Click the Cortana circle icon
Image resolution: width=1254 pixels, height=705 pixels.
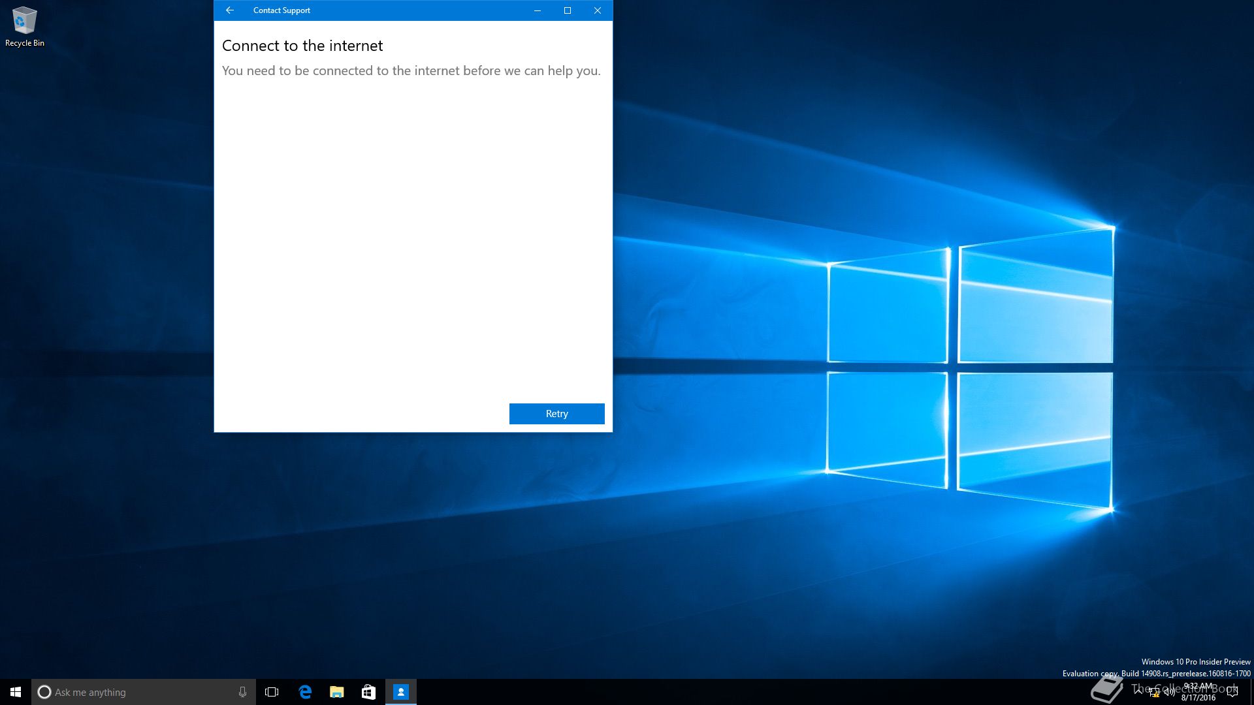[x=44, y=692]
